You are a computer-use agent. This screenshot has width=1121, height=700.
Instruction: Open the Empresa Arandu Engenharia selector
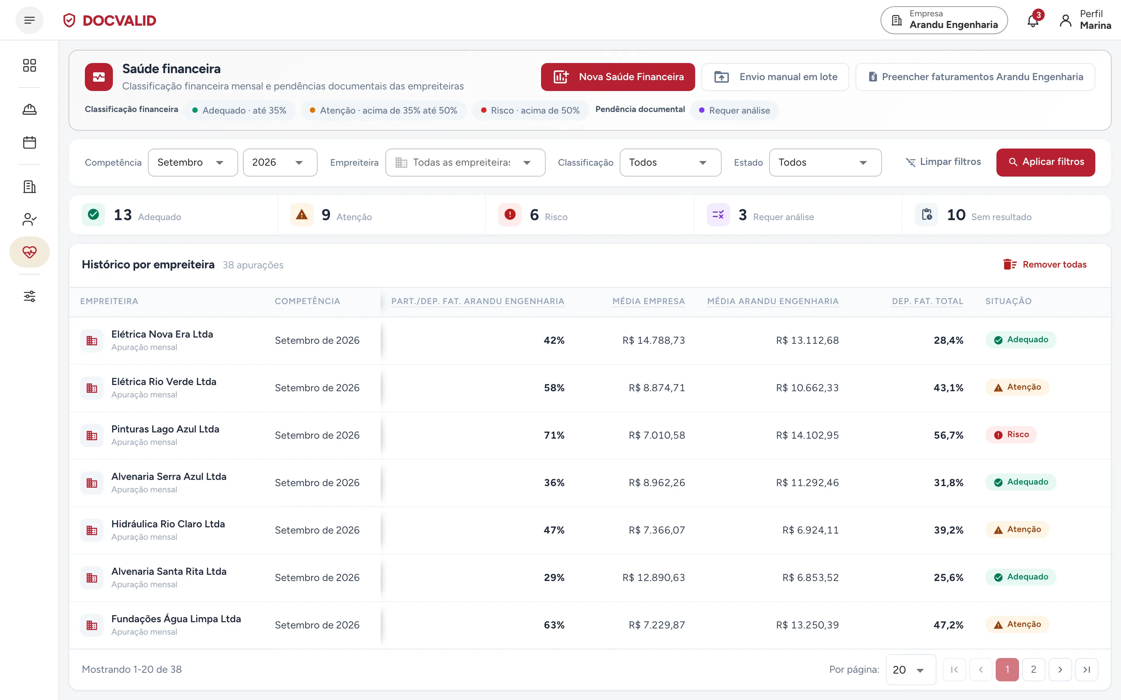944,20
